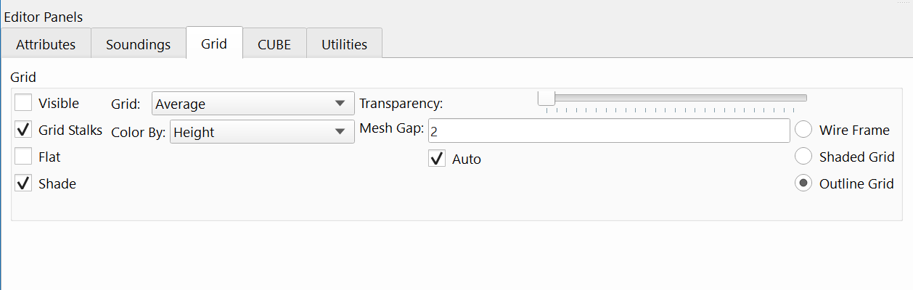Expand the Color By Height dropdown
Viewport: 913px width, 290px height.
254,132
